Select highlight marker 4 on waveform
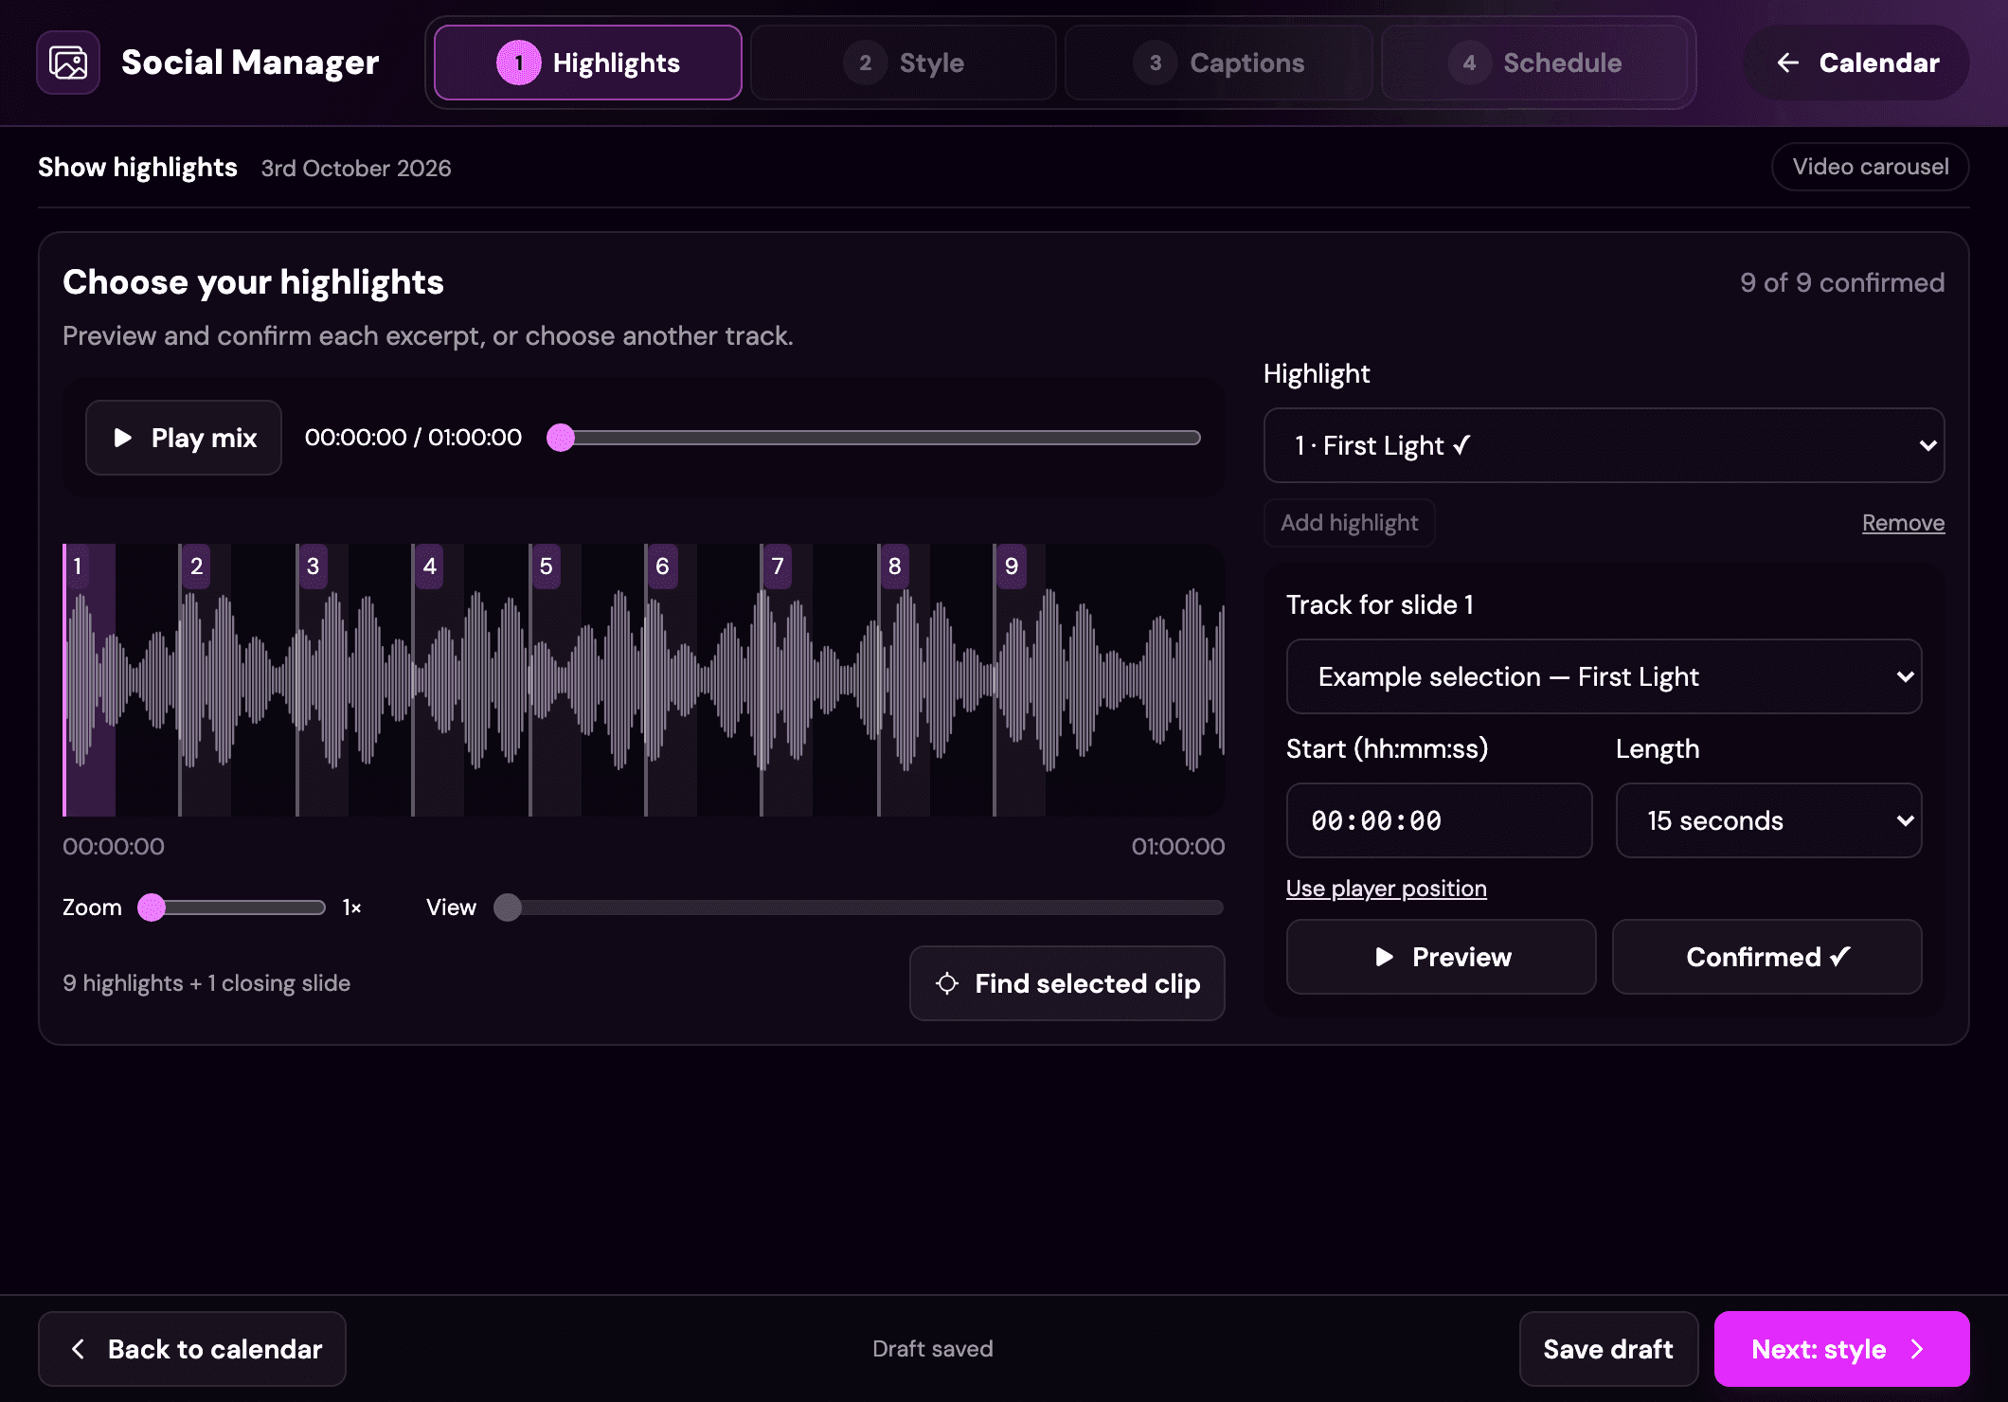 coord(429,566)
